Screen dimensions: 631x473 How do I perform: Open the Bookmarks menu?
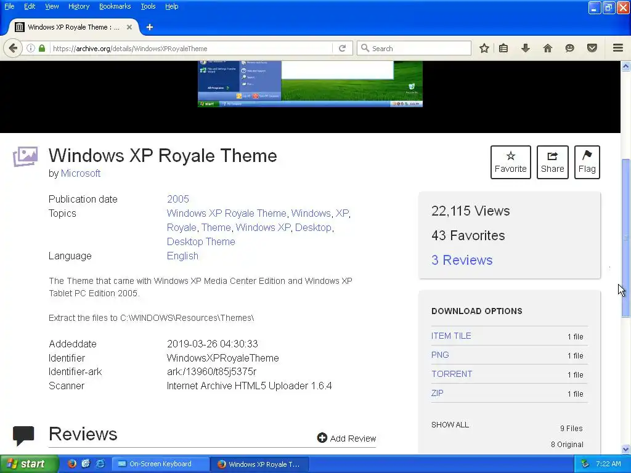pos(115,6)
